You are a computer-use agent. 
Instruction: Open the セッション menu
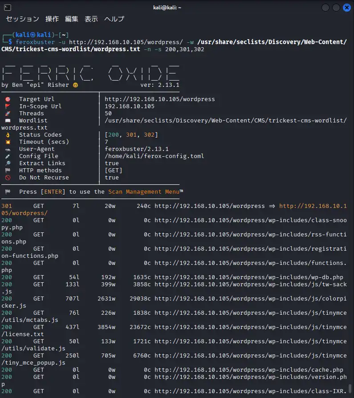coord(22,19)
